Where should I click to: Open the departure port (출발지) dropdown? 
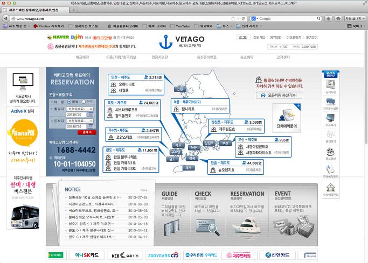[80, 109]
